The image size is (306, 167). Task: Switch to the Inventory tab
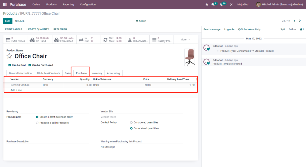point(97,73)
